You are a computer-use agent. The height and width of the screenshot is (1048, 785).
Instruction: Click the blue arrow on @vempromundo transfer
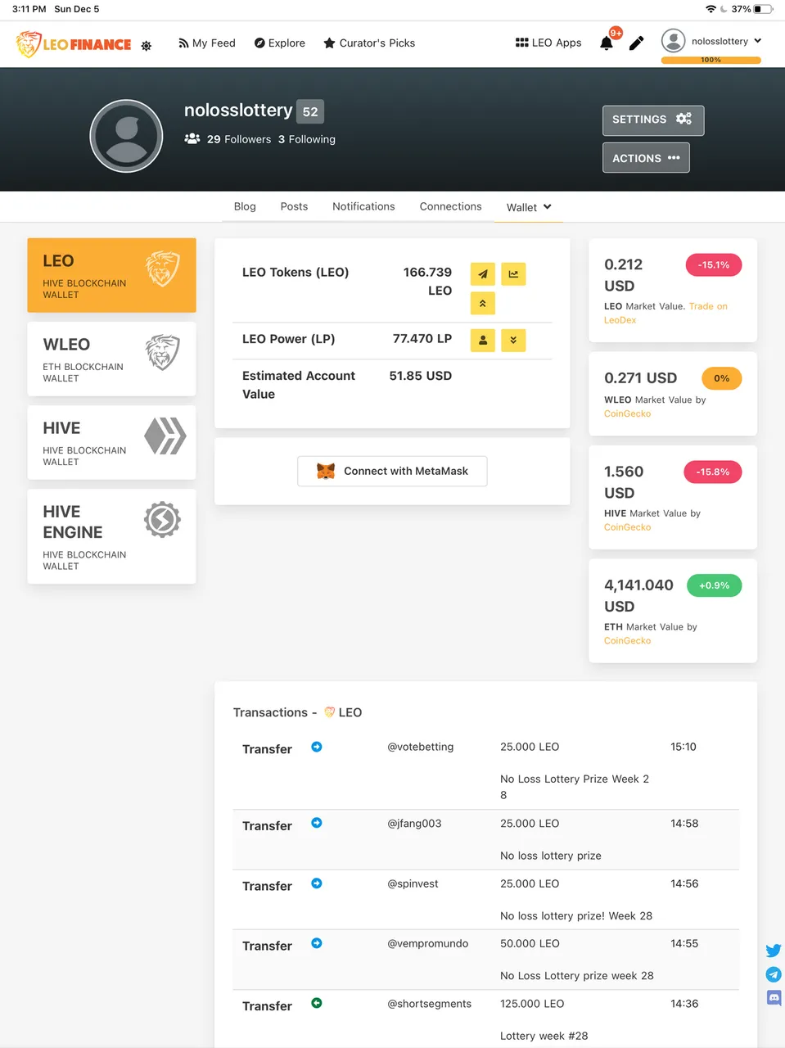tap(317, 943)
